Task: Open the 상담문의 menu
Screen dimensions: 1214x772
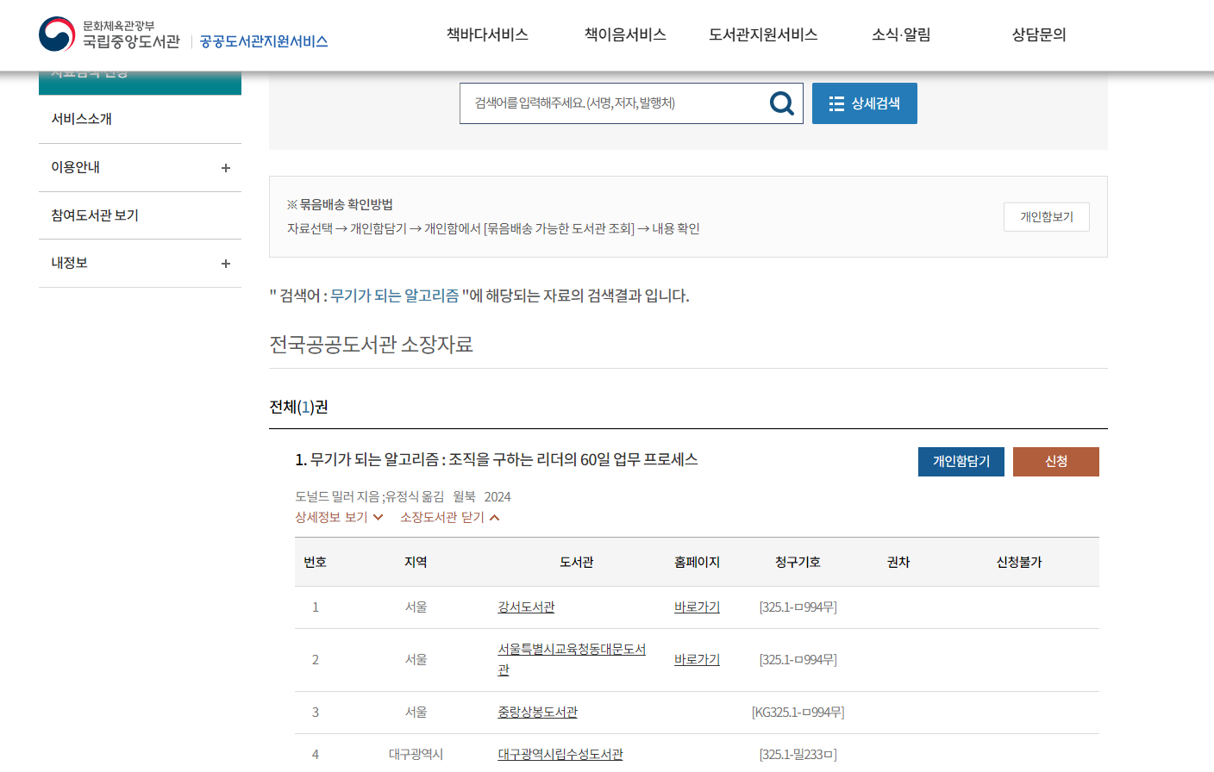Action: click(1038, 34)
